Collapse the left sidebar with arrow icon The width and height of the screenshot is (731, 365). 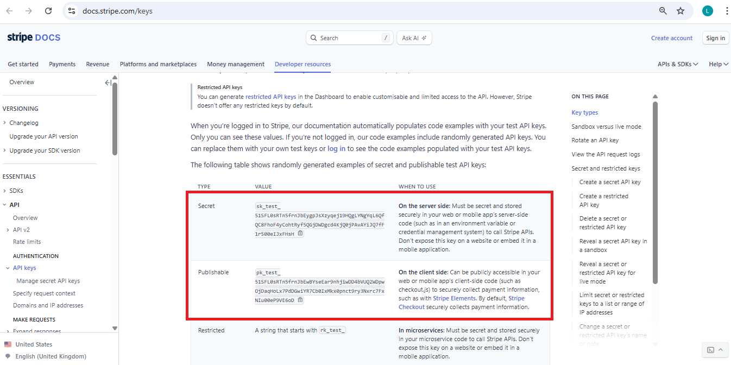pos(108,83)
